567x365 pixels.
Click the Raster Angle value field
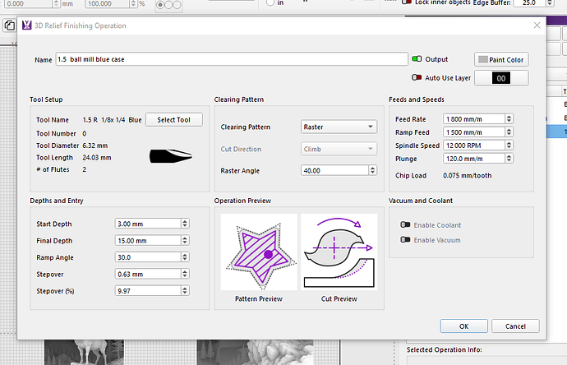[334, 170]
